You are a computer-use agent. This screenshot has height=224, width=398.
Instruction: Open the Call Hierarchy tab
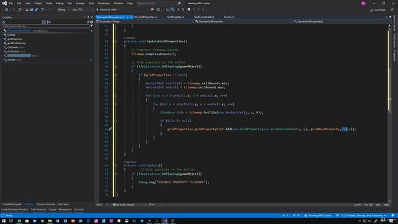39,210
